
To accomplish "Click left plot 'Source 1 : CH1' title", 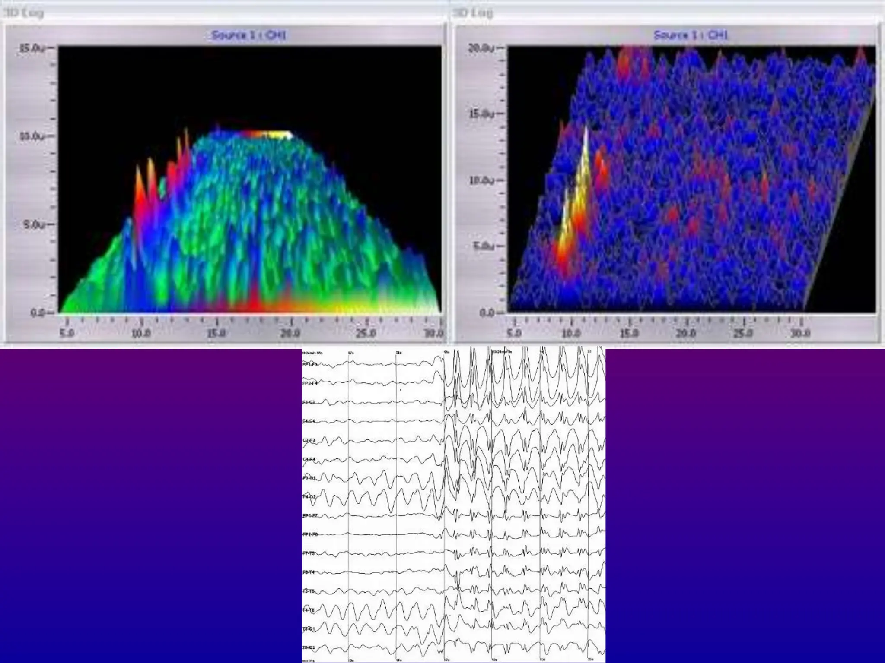I will coord(248,35).
